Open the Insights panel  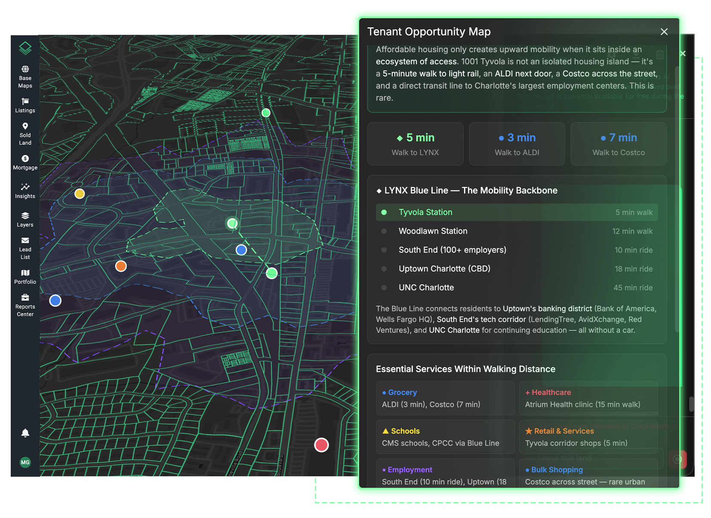[25, 191]
